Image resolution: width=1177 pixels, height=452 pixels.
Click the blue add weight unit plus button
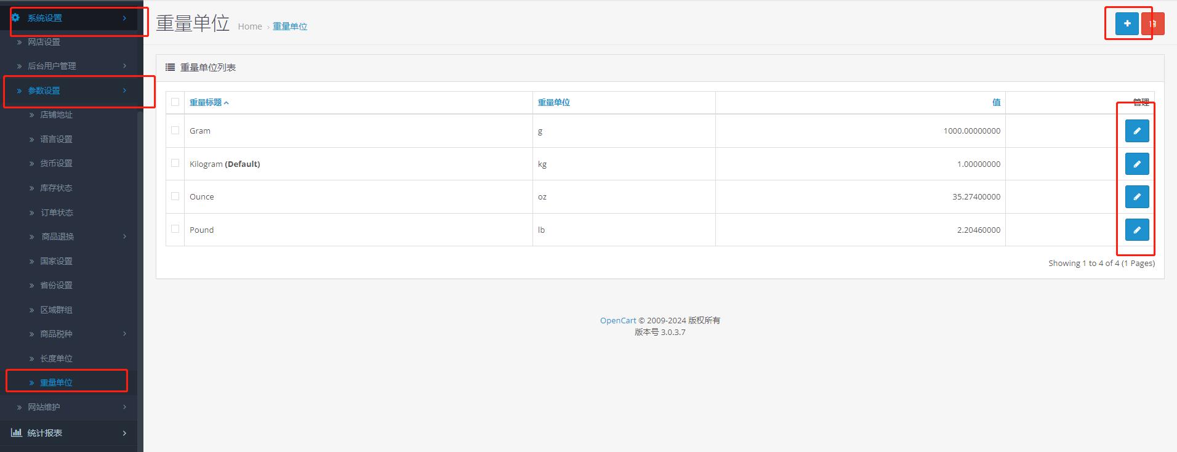1127,24
